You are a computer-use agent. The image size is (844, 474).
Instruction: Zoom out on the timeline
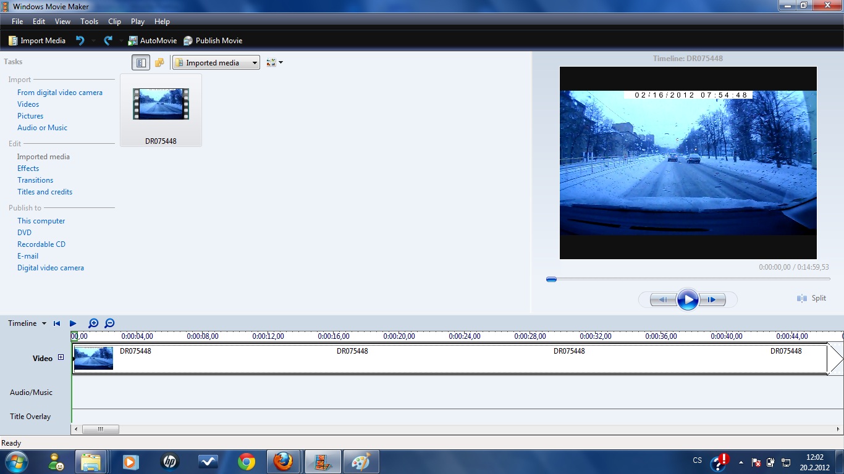click(109, 323)
